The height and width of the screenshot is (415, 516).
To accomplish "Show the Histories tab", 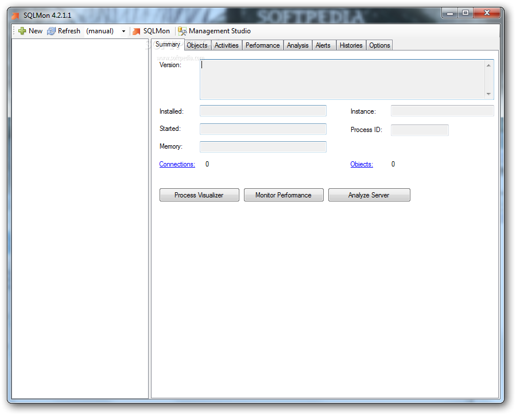I will coord(351,45).
